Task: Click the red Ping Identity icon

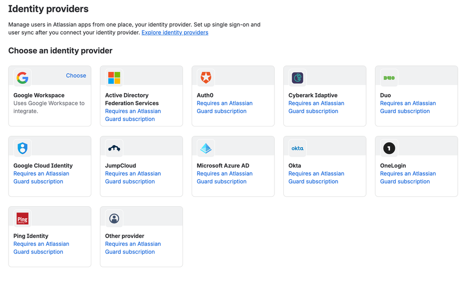Action: (x=22, y=219)
